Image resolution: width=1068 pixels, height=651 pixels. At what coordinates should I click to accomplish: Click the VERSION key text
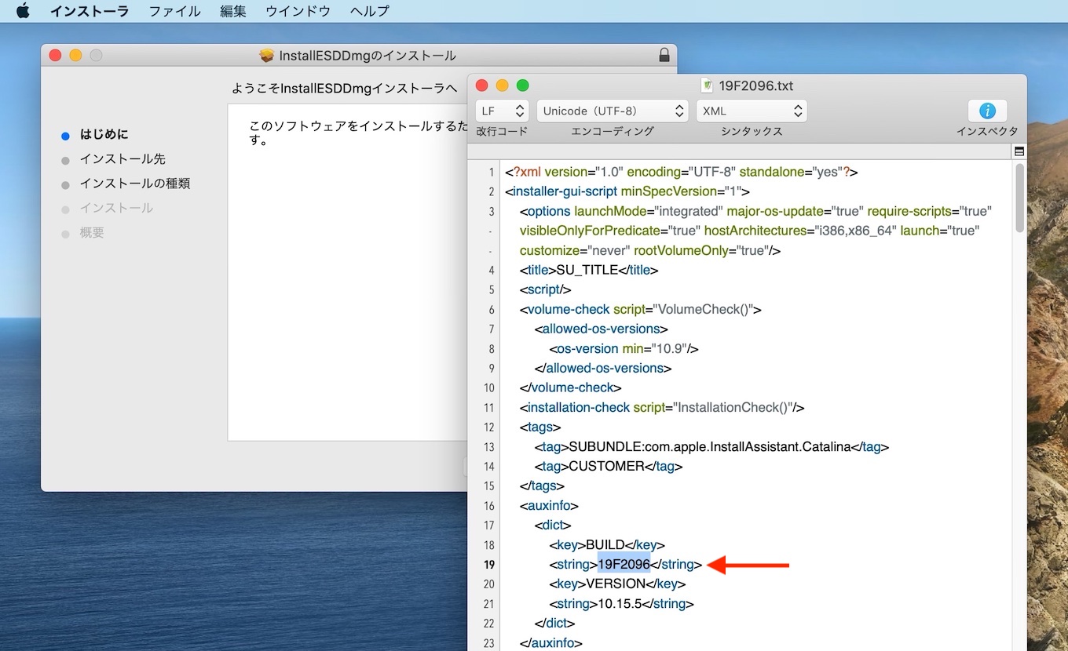616,584
